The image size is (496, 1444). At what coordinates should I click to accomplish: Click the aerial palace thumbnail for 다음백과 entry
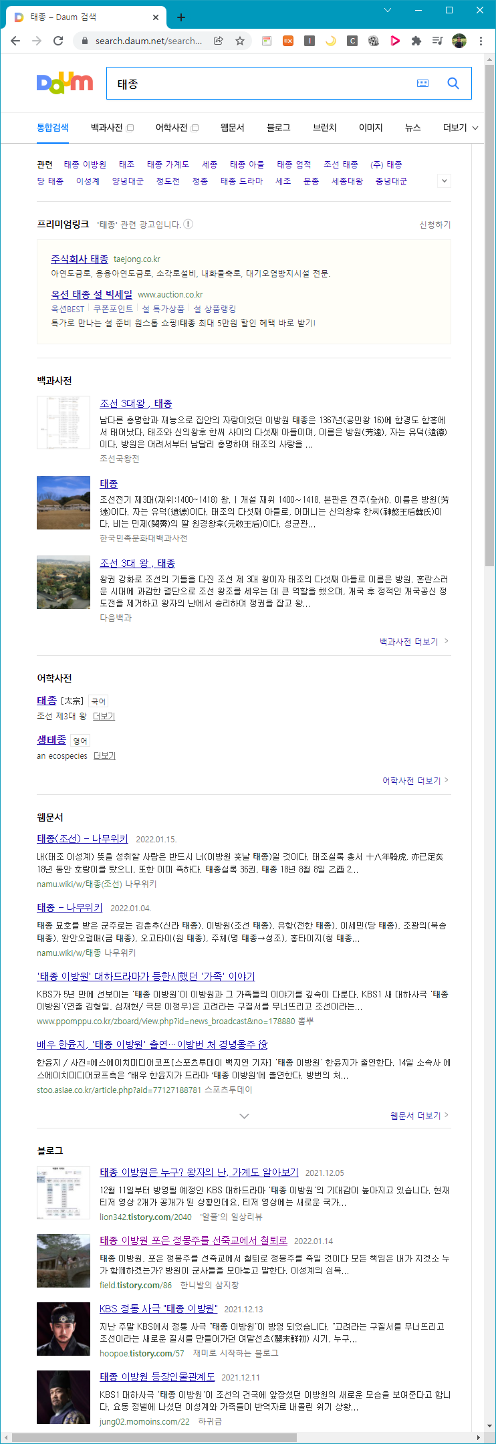pyautogui.click(x=64, y=582)
